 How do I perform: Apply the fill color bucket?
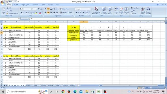(x=36, y=13)
